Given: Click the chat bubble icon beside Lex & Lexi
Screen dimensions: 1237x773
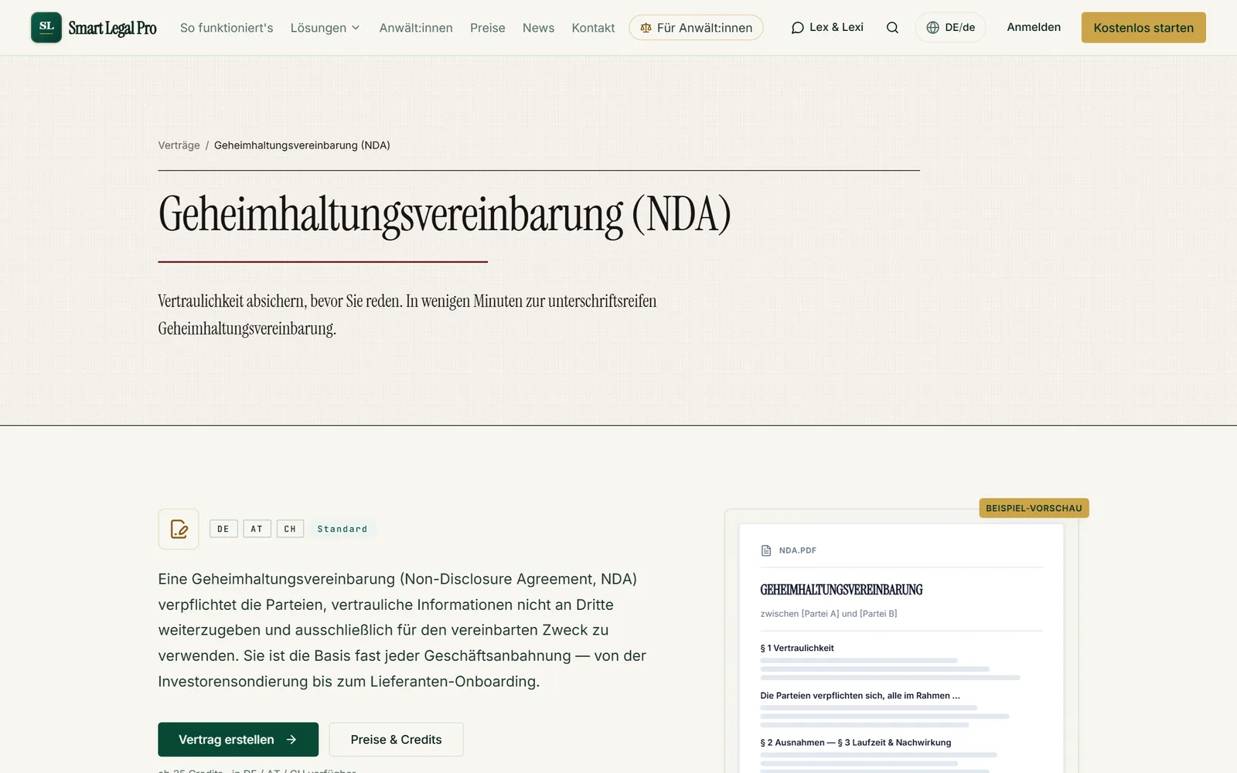Looking at the screenshot, I should click(797, 28).
